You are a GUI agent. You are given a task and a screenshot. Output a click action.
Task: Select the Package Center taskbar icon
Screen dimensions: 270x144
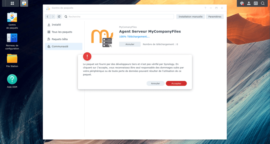pos(24,3)
